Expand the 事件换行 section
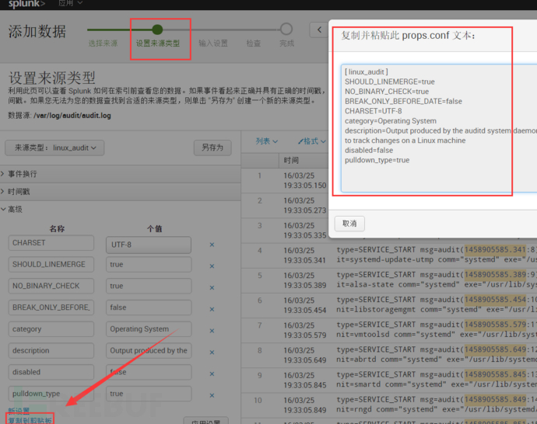This screenshot has height=424, width=537. click(121, 174)
